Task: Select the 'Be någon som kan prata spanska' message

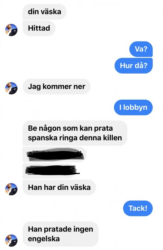Action: tap(75, 133)
